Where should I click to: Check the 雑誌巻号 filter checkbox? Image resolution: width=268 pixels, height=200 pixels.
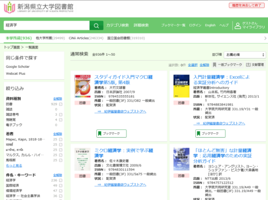click(61, 115)
